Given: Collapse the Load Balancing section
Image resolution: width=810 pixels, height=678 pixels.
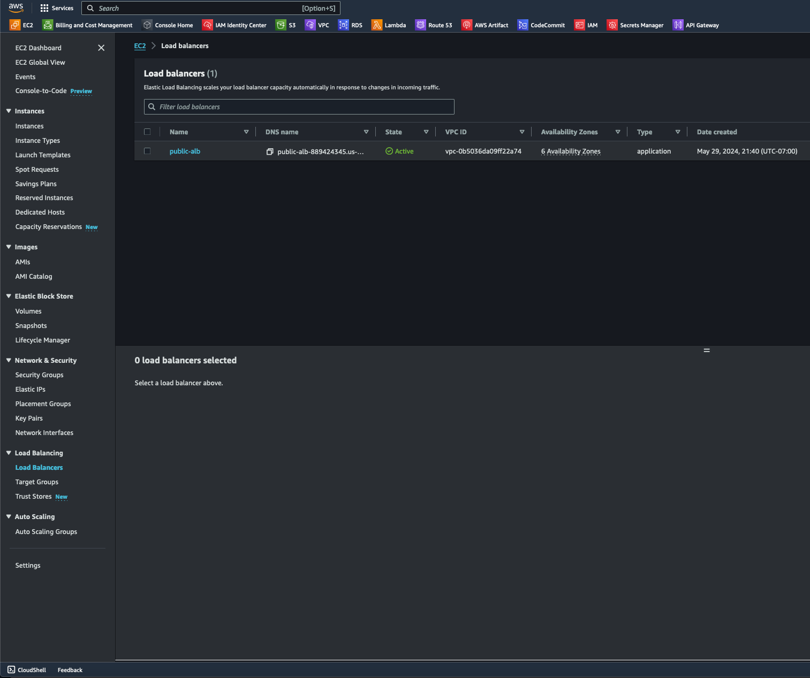Looking at the screenshot, I should tap(9, 453).
